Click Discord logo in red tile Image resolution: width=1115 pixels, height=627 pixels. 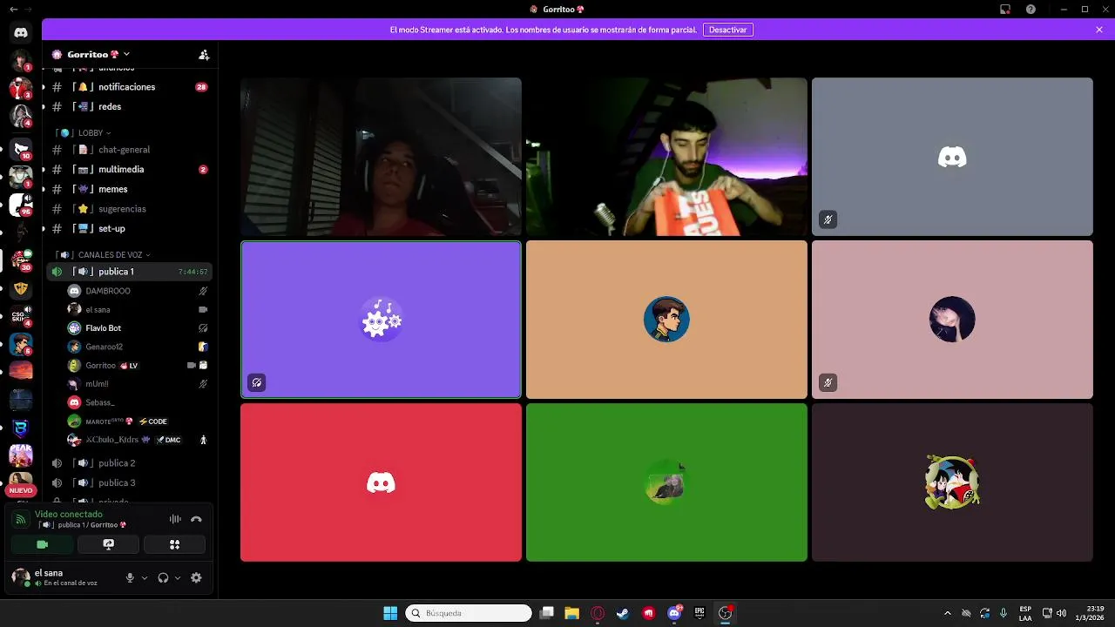[381, 482]
